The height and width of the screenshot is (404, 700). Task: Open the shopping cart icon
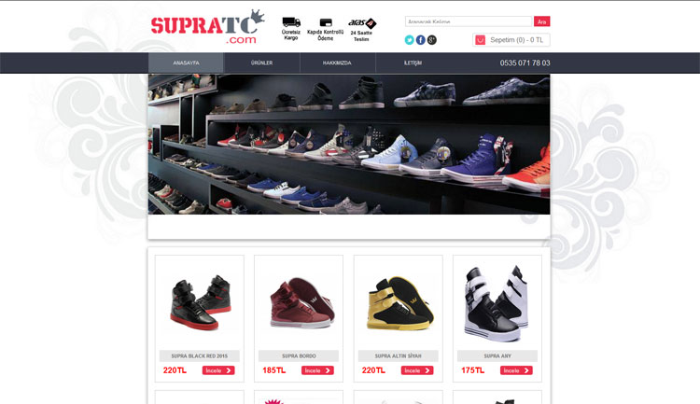[x=480, y=40]
